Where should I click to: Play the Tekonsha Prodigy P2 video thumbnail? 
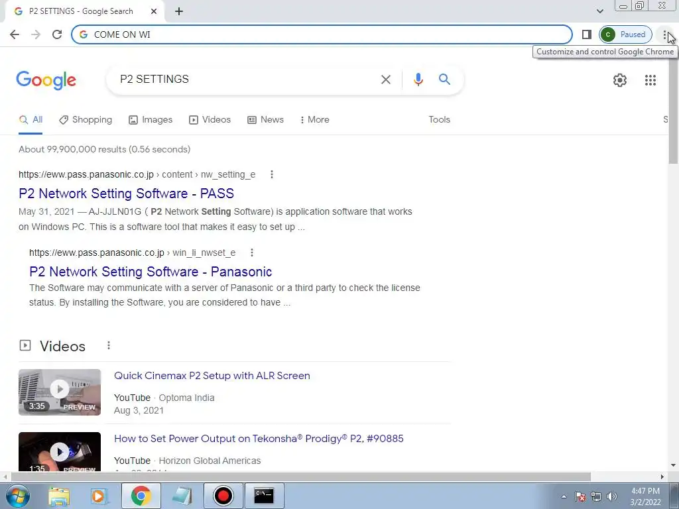[60, 451]
